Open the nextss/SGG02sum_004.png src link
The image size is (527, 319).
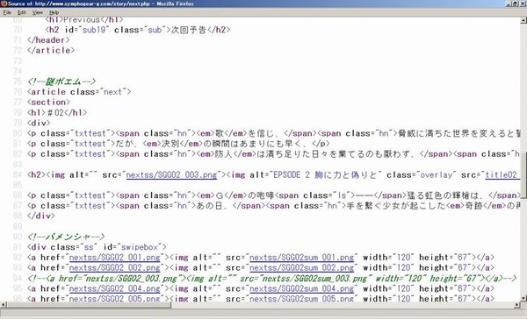(x=302, y=288)
